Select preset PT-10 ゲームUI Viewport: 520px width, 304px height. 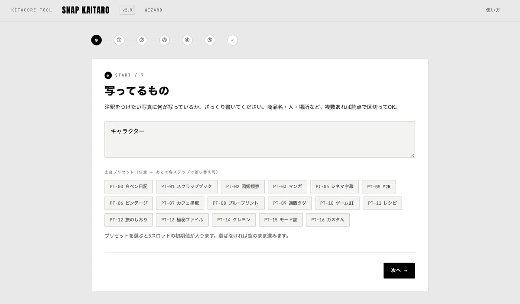point(338,203)
